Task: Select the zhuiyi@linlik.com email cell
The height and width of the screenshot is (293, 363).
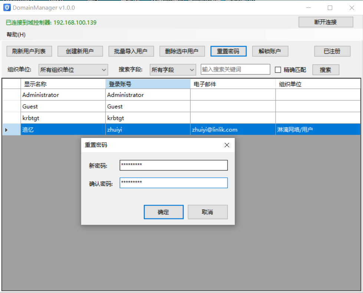Action: pos(233,129)
